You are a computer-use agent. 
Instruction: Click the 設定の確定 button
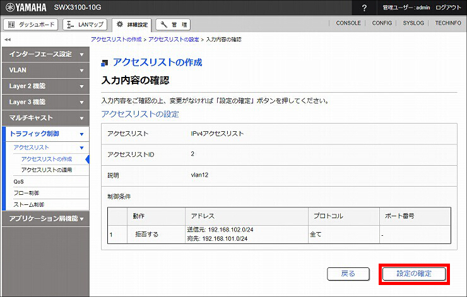[x=414, y=274]
